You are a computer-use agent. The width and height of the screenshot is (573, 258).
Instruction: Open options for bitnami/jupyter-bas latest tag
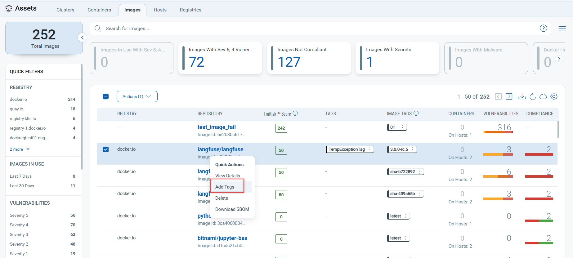[405, 238]
